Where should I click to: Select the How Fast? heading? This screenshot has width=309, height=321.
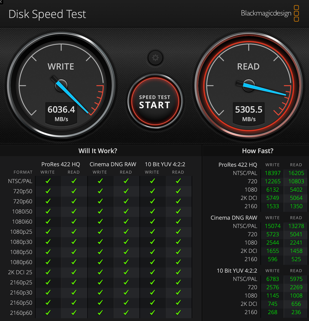click(x=257, y=151)
